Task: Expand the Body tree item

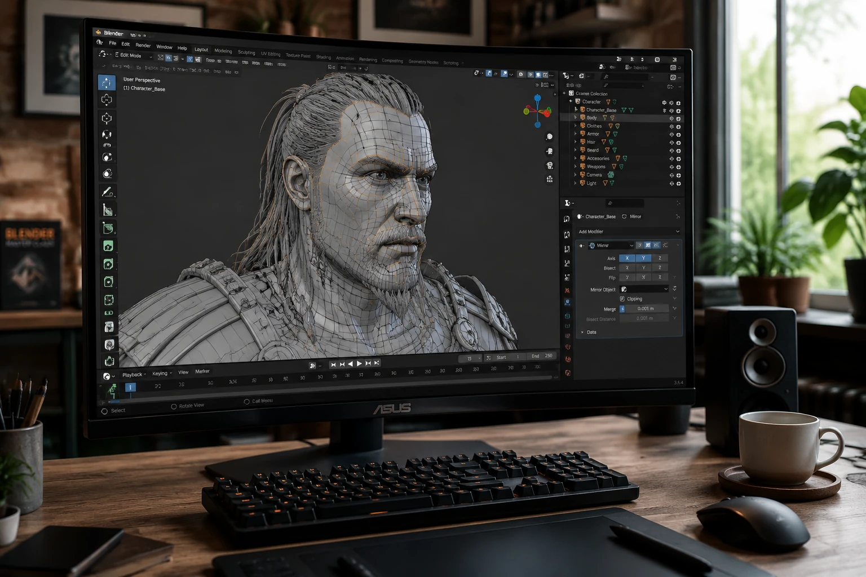Action: 576,118
